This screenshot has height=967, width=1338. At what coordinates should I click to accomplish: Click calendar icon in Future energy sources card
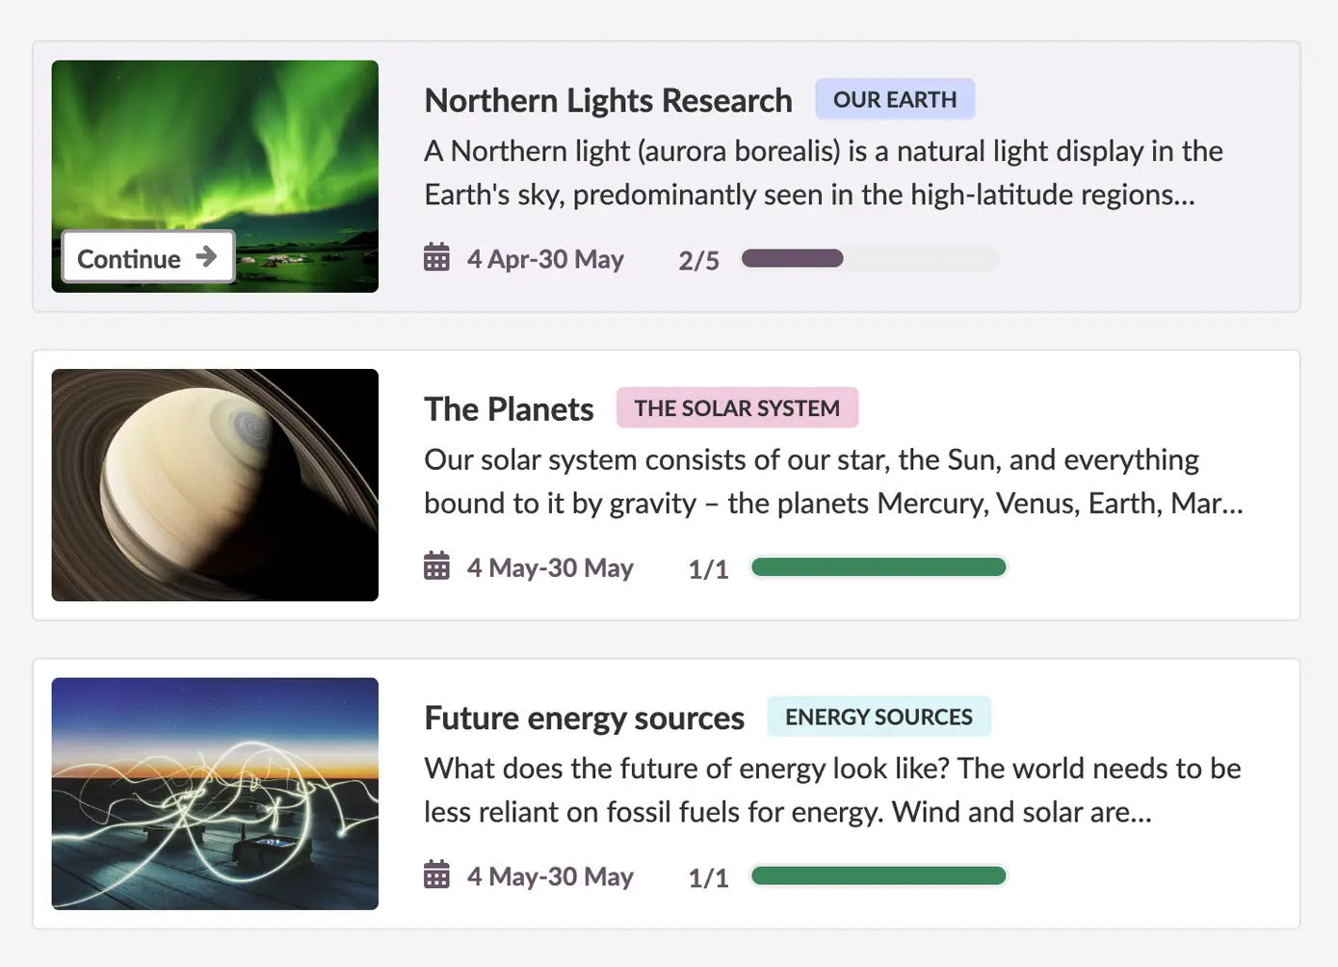[436, 876]
